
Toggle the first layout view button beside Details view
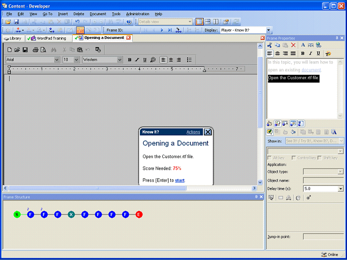(x=200, y=22)
